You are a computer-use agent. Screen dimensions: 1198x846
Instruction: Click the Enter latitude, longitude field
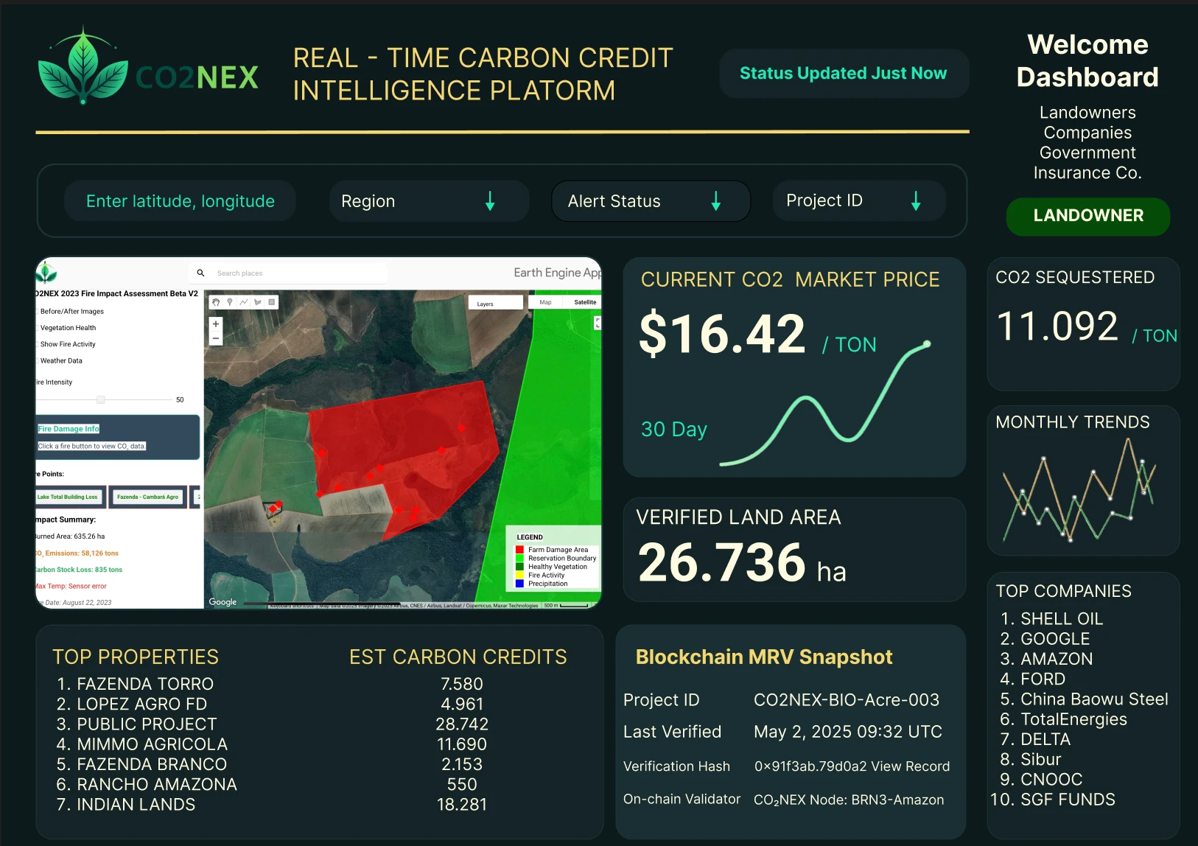click(180, 201)
